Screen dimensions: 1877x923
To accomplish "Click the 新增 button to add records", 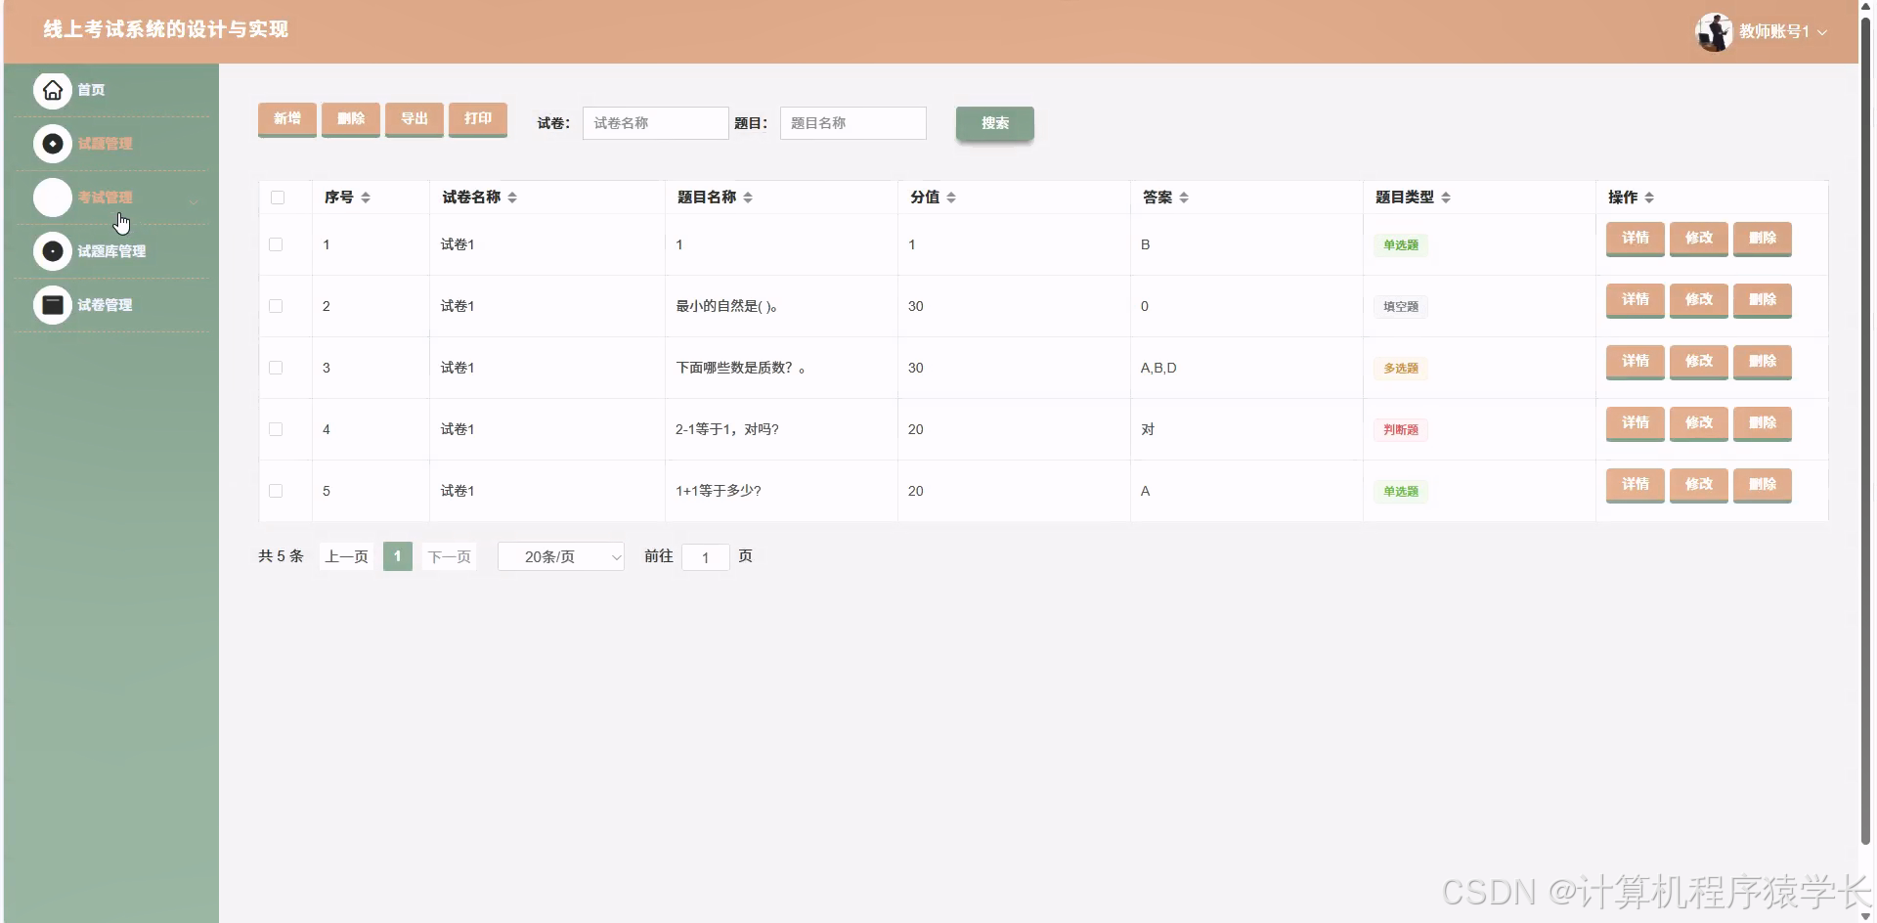I will click(x=286, y=119).
